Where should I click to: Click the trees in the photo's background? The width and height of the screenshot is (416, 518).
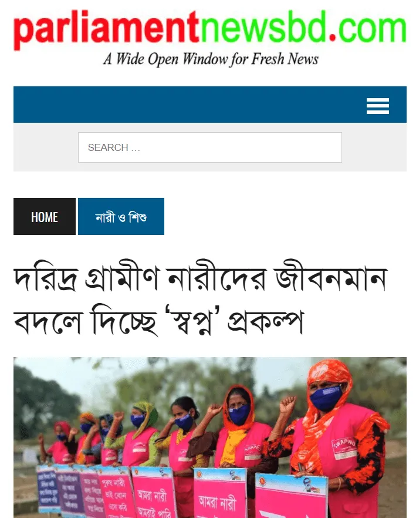click(x=43, y=393)
